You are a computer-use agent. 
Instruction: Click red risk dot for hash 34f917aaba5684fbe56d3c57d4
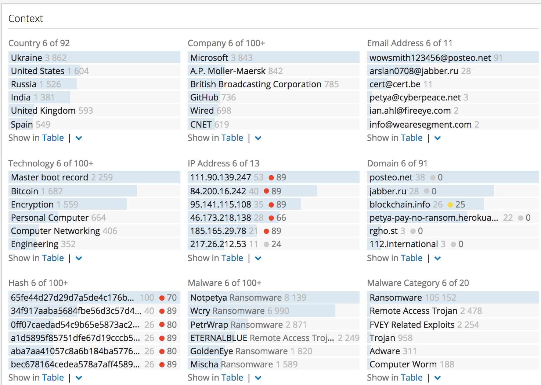pos(162,311)
